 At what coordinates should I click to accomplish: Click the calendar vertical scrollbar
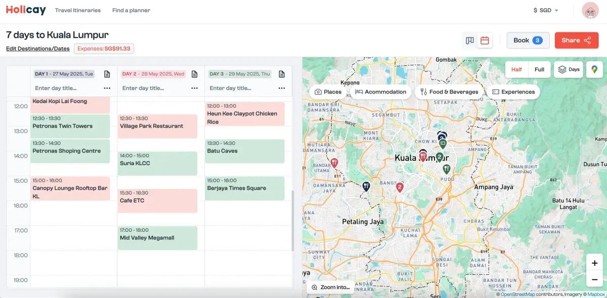[x=292, y=220]
